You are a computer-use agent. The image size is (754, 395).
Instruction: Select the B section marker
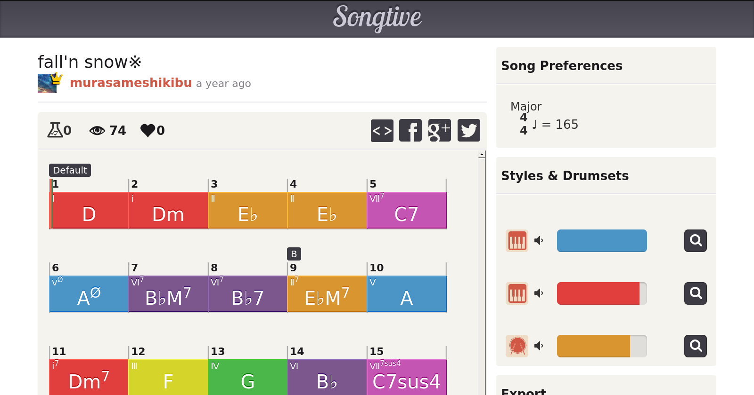[294, 254]
